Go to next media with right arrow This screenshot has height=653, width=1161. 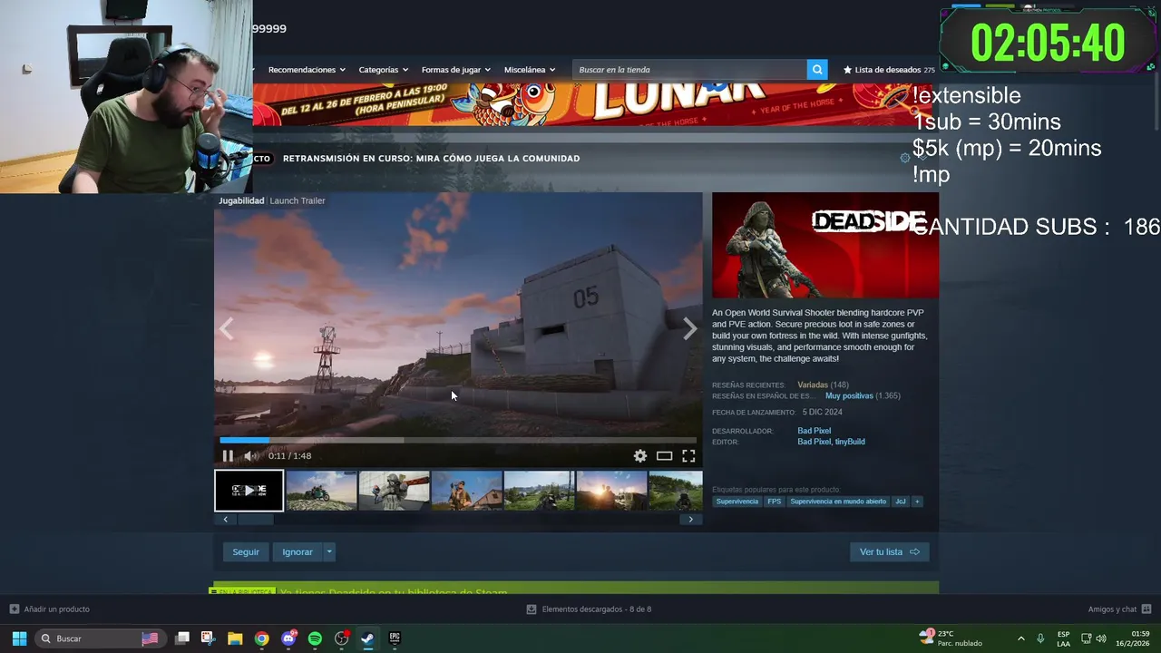[x=690, y=329]
